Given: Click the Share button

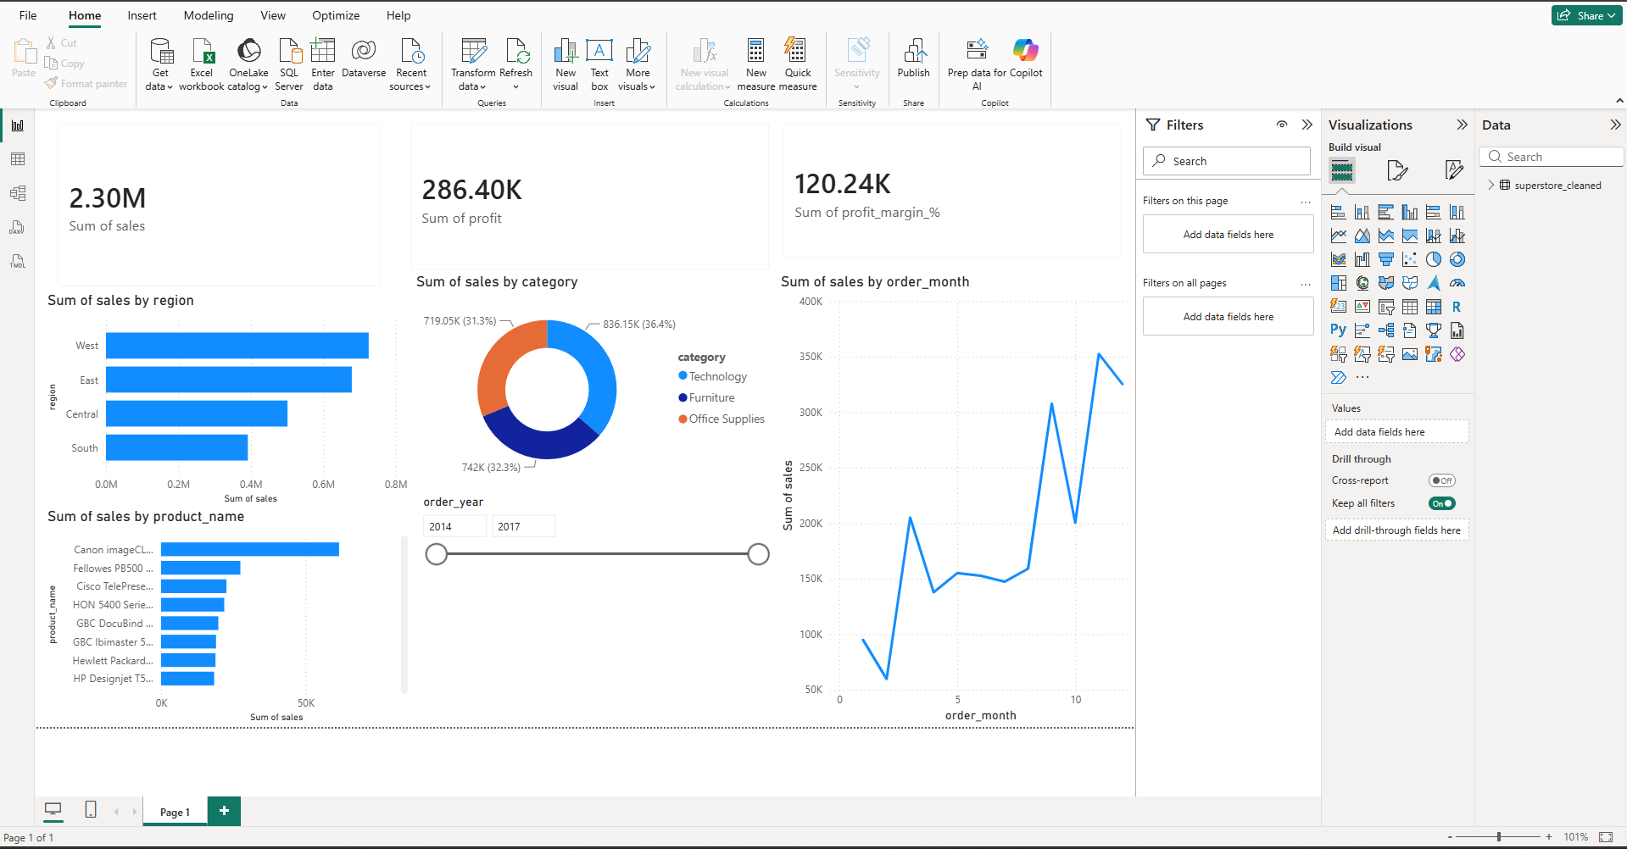Looking at the screenshot, I should (1586, 15).
